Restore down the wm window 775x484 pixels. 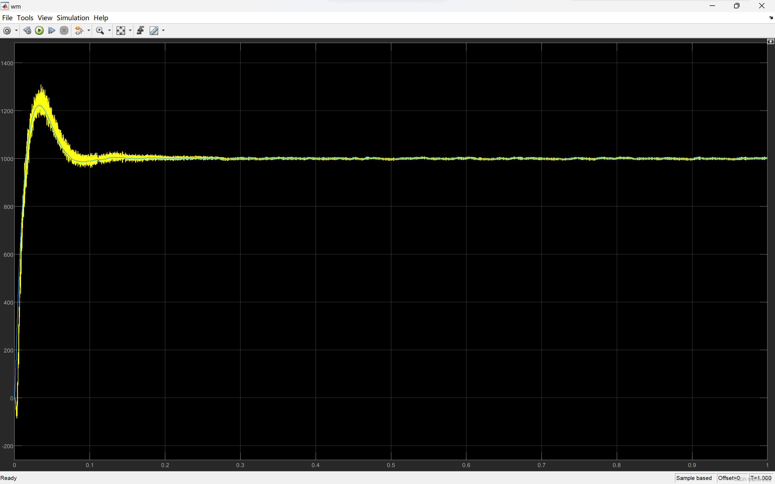pyautogui.click(x=737, y=6)
